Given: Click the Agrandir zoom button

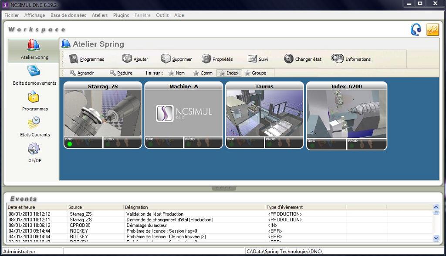Looking at the screenshot, I should [82, 73].
